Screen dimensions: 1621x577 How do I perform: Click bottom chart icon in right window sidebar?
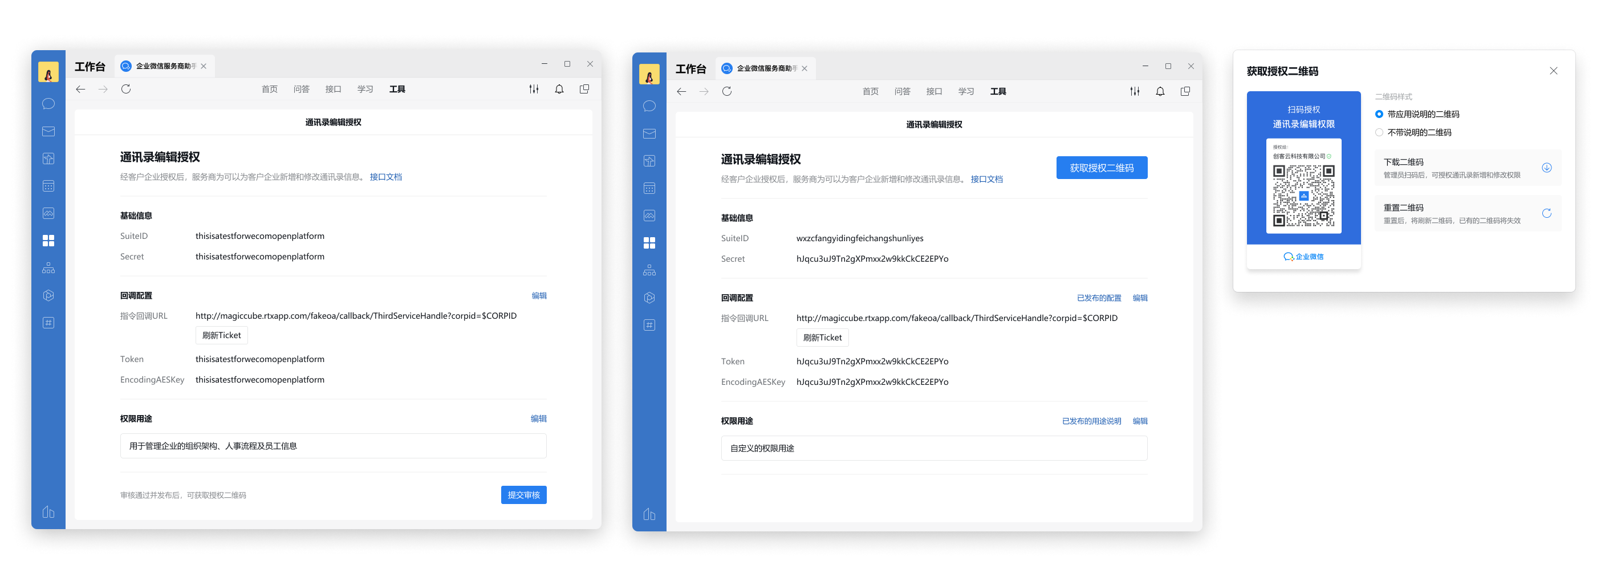tap(649, 515)
